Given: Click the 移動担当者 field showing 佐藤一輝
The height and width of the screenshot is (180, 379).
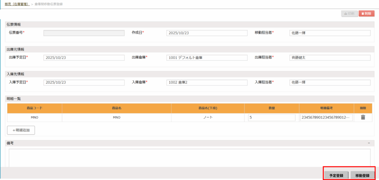Looking at the screenshot, I should click(x=329, y=33).
